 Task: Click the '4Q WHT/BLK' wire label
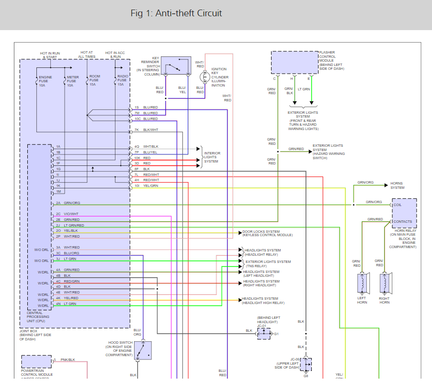[x=146, y=146]
